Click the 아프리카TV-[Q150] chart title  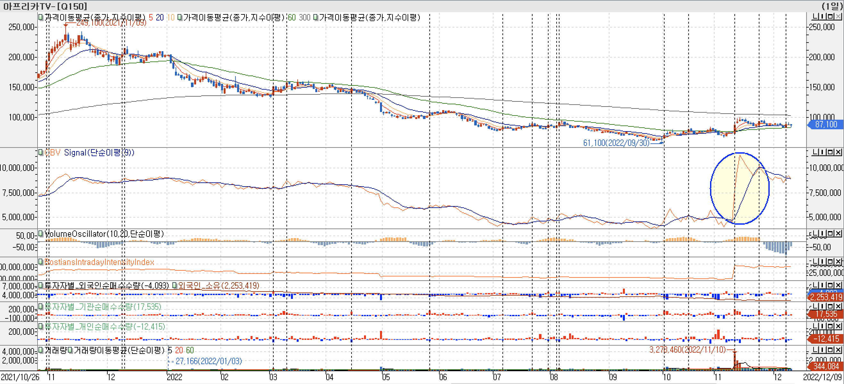pos(45,6)
